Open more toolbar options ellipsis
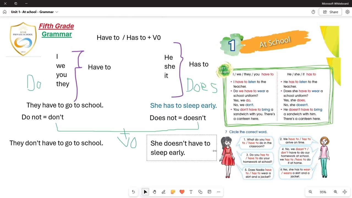This screenshot has width=352, height=198. [219, 192]
